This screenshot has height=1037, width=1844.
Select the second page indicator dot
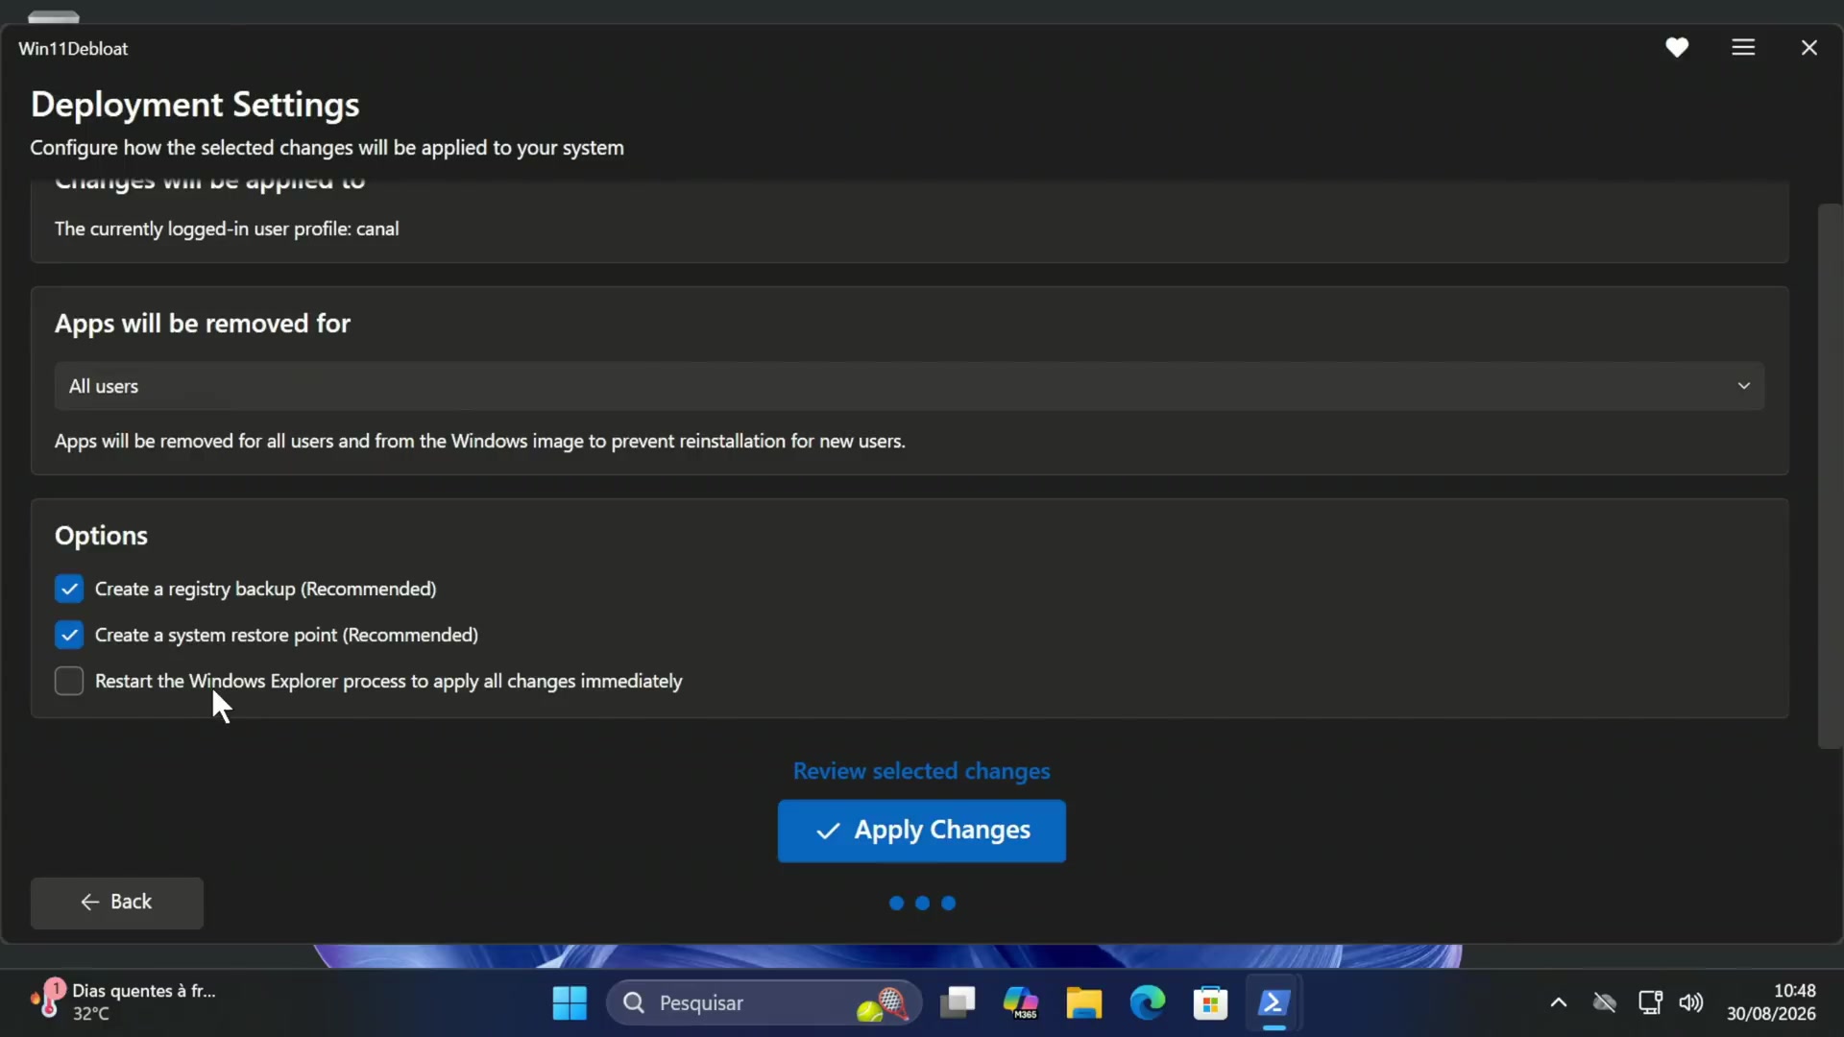click(922, 903)
